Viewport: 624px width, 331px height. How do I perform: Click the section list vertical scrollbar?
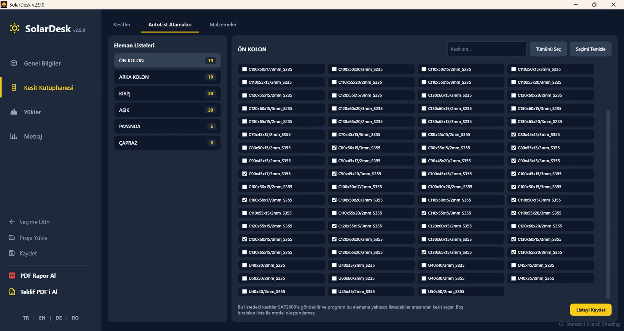[x=608, y=204]
